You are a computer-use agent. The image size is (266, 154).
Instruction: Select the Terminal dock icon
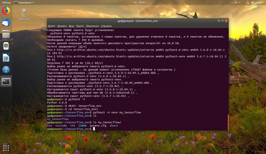pos(6,81)
